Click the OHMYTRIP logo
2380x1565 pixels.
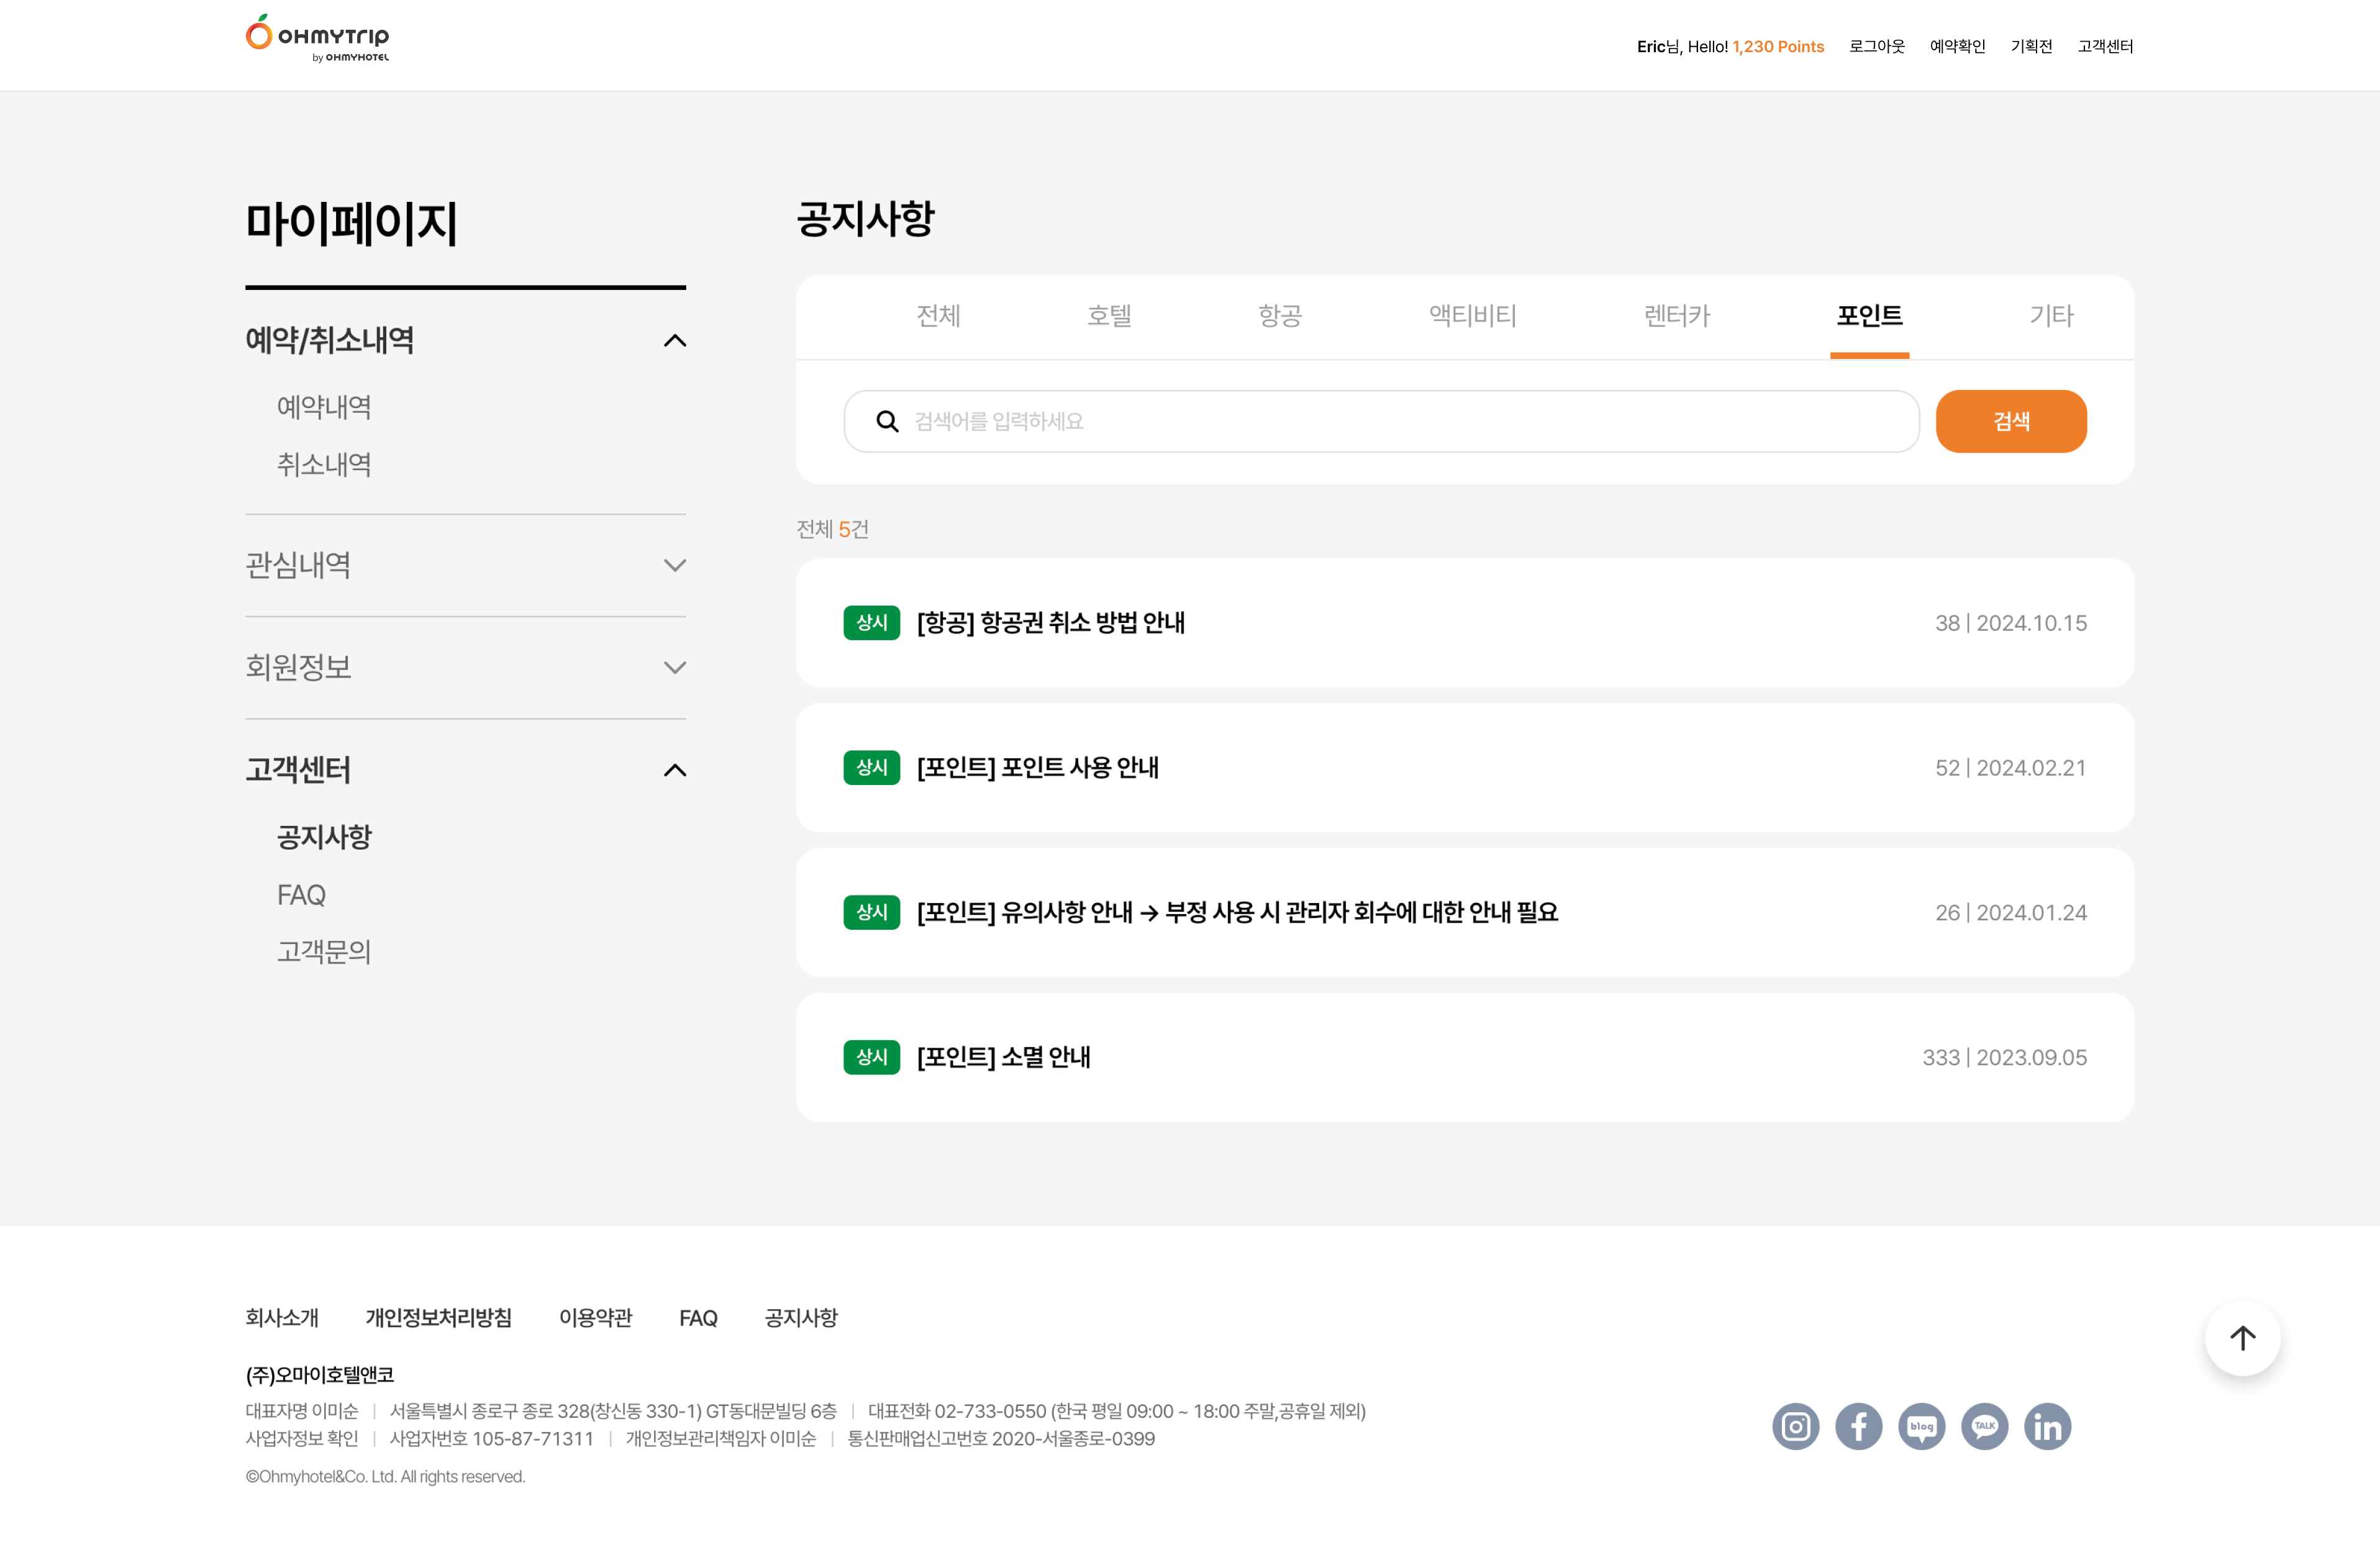pos(317,38)
